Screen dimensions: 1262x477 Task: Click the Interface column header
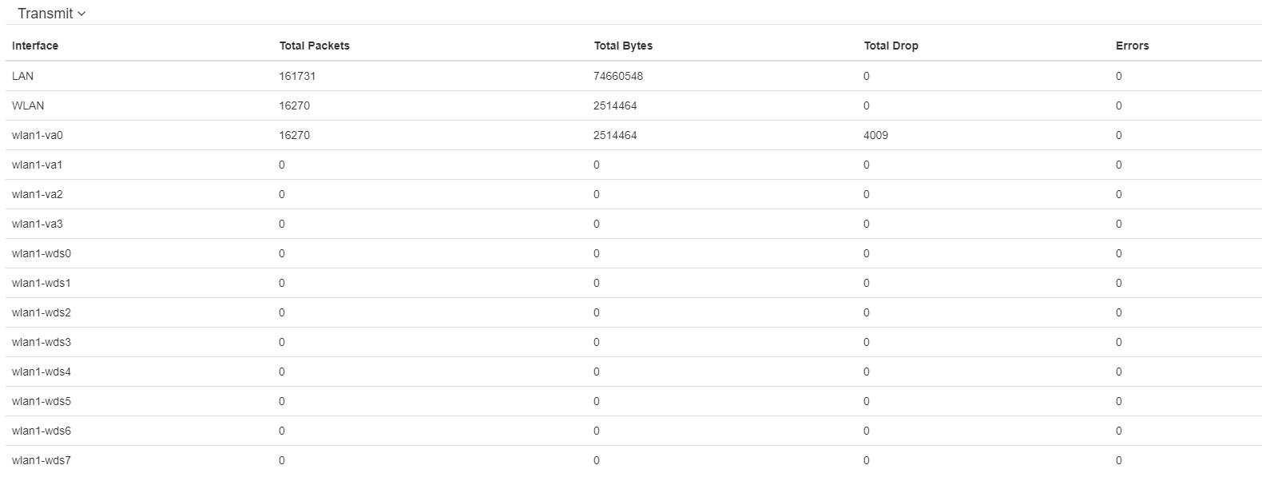click(35, 46)
